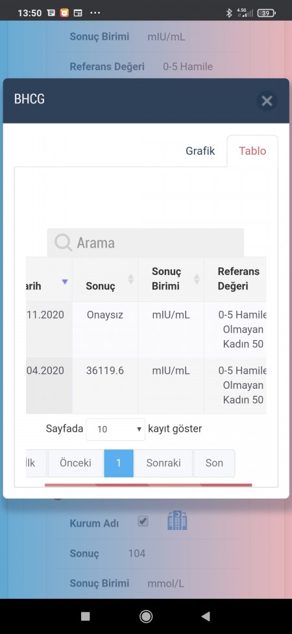This screenshot has width=292, height=634.
Task: Tap the Android back navigation triangle
Action: click(x=206, y=616)
